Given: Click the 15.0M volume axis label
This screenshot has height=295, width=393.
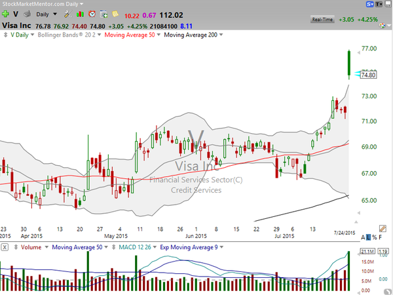Looking at the screenshot, I should click(368, 262).
